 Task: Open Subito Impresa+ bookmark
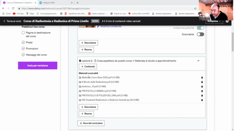coord(98,13)
